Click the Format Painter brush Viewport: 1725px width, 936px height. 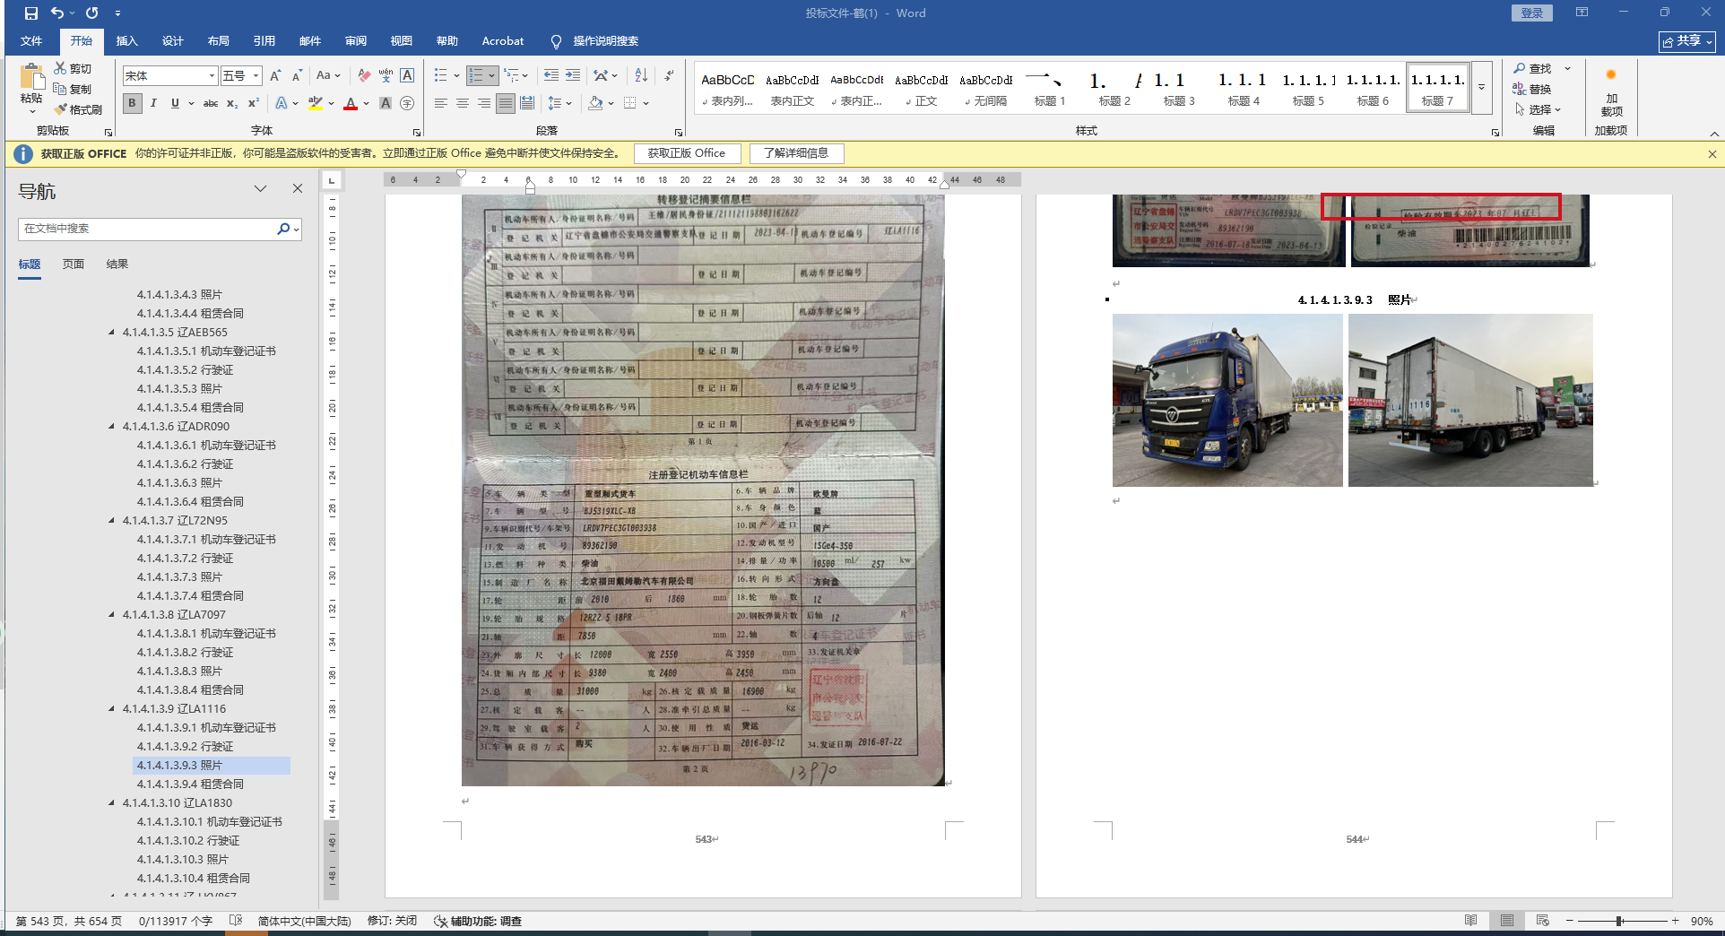(x=78, y=109)
